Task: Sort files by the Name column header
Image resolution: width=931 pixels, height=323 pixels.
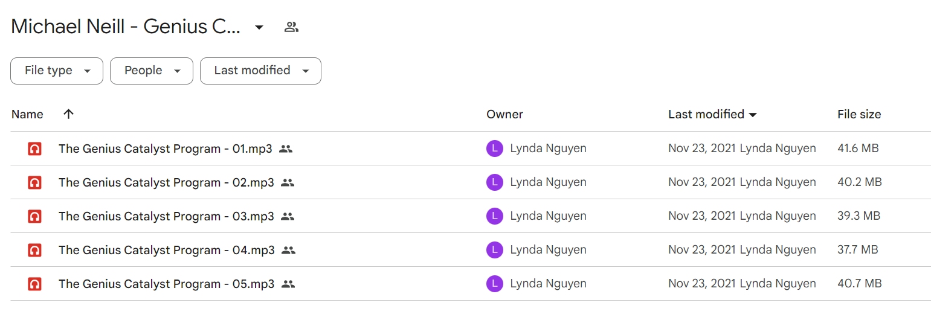Action: click(27, 114)
